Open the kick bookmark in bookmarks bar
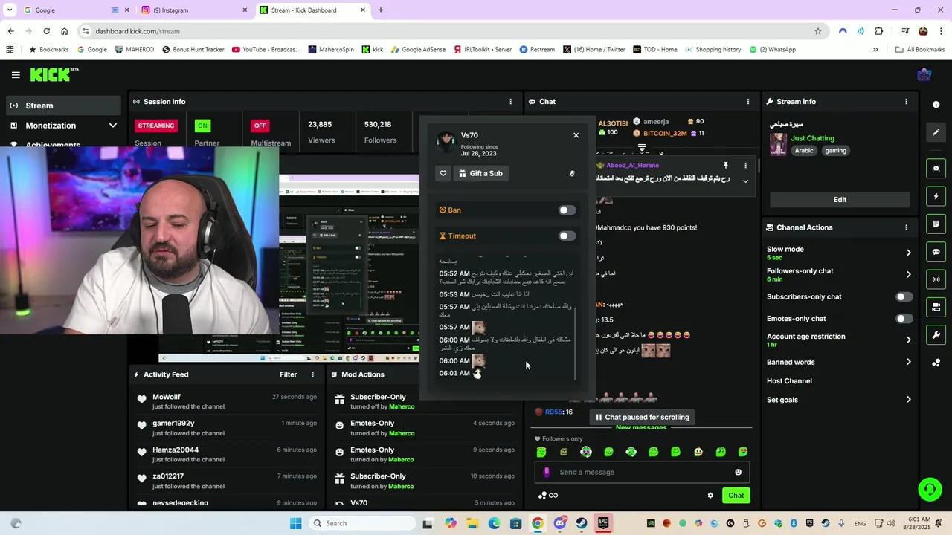952x535 pixels. (x=373, y=50)
